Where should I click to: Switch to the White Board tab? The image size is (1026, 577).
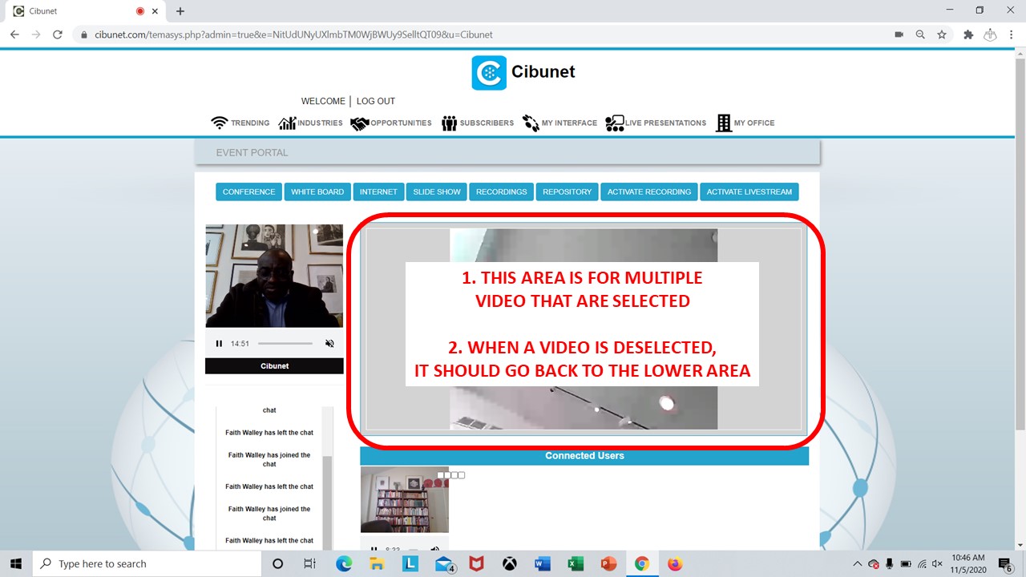(x=317, y=192)
